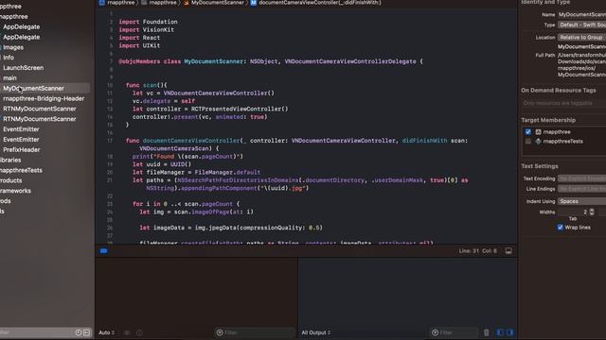The width and height of the screenshot is (606, 340).
Task: Click the print description info icon
Action: [x=139, y=332]
